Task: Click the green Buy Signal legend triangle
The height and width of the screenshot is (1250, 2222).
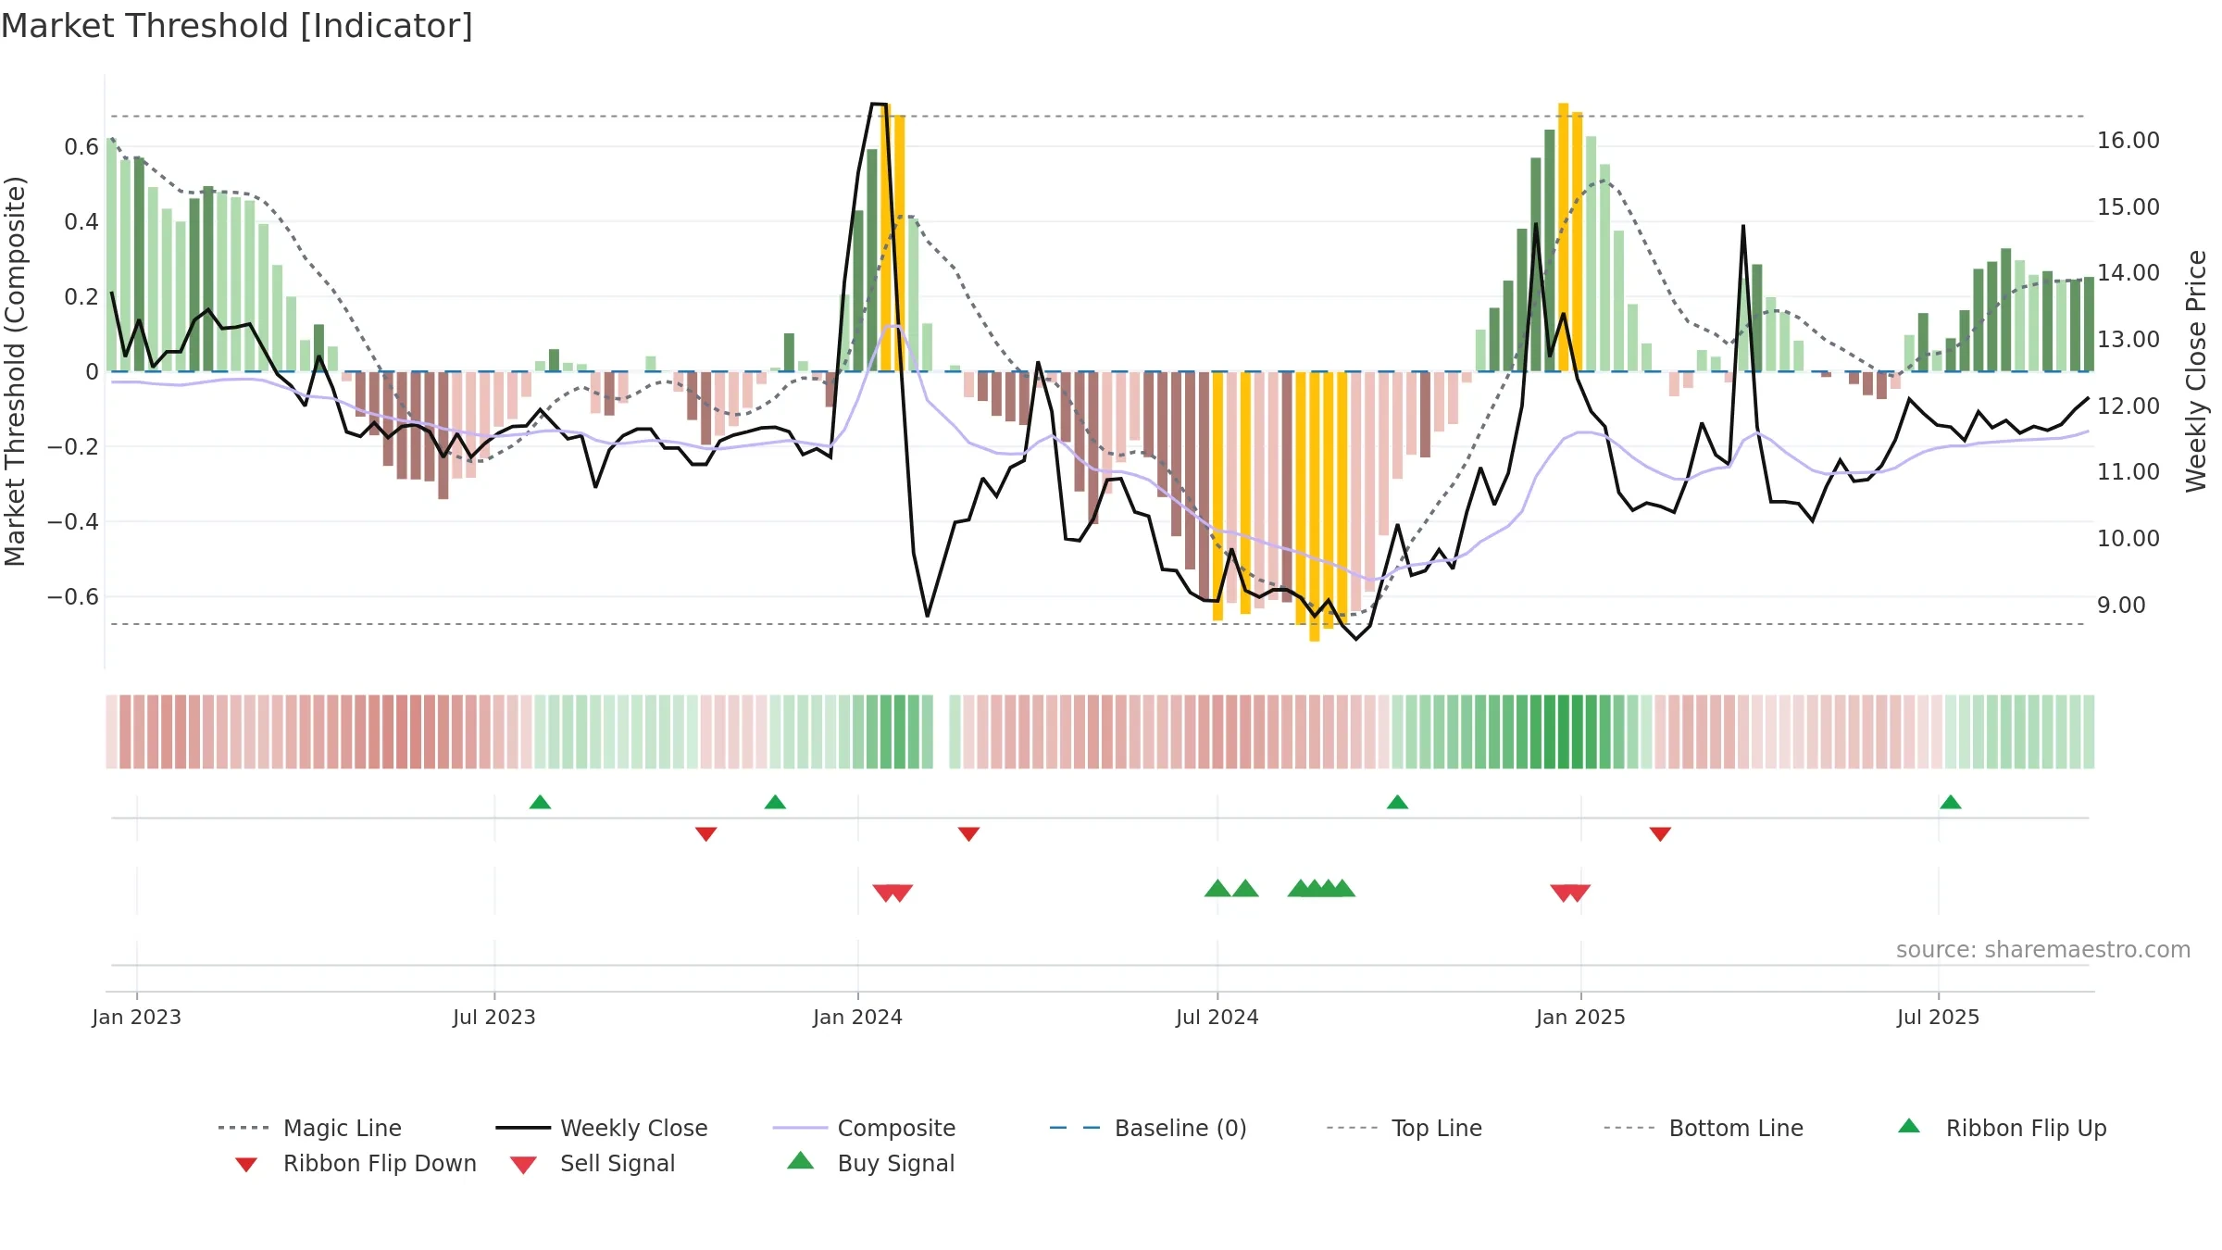Action: point(801,1160)
